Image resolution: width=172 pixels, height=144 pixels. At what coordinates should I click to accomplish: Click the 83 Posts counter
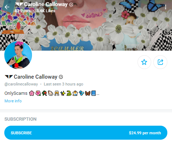tap(23, 11)
